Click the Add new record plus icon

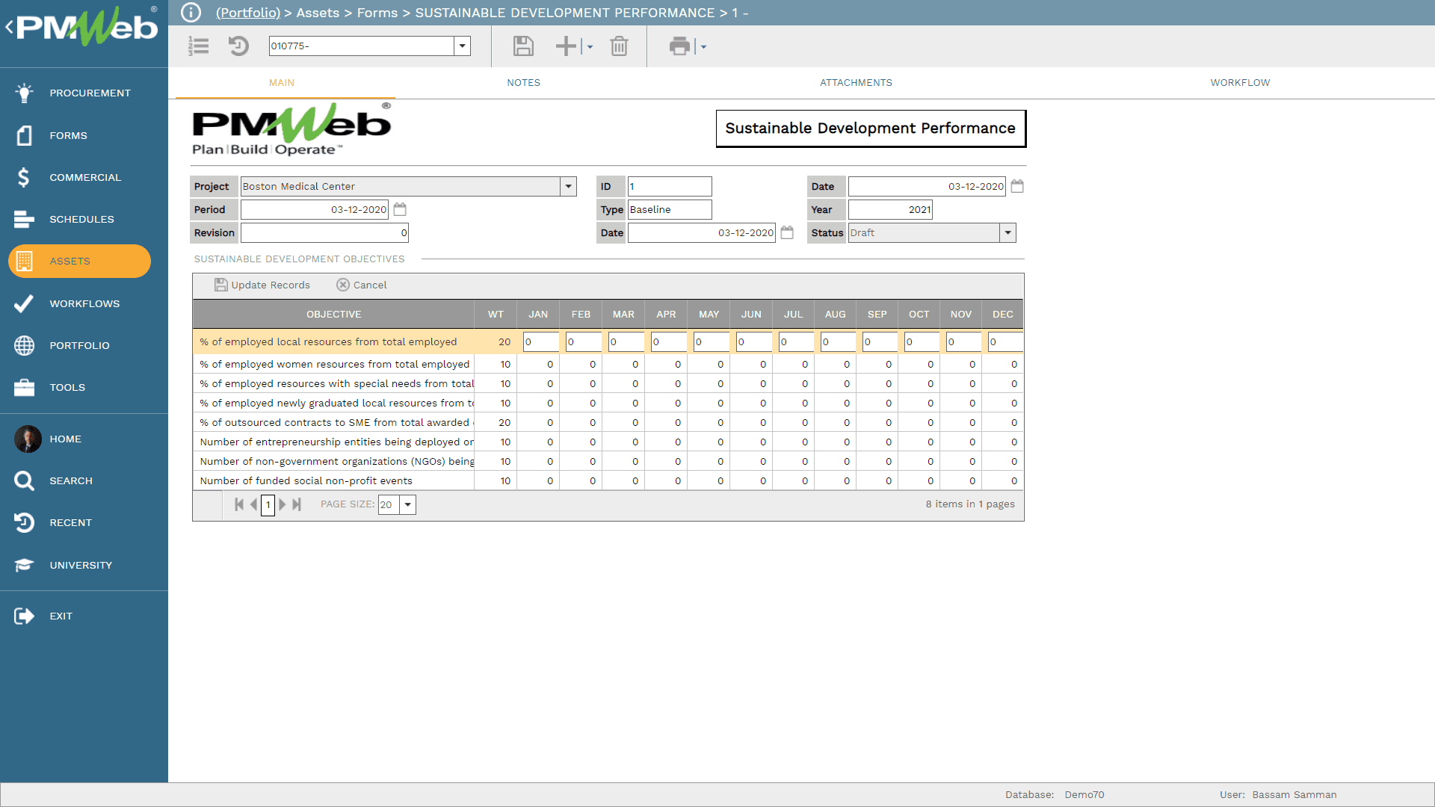coord(566,46)
